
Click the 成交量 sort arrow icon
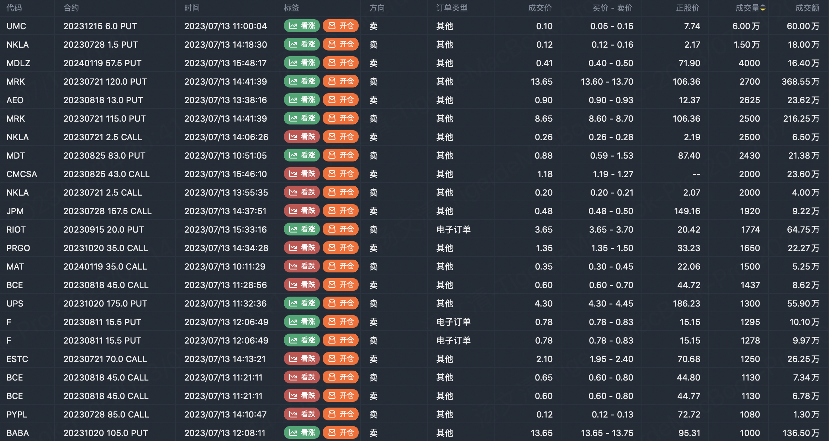point(763,8)
